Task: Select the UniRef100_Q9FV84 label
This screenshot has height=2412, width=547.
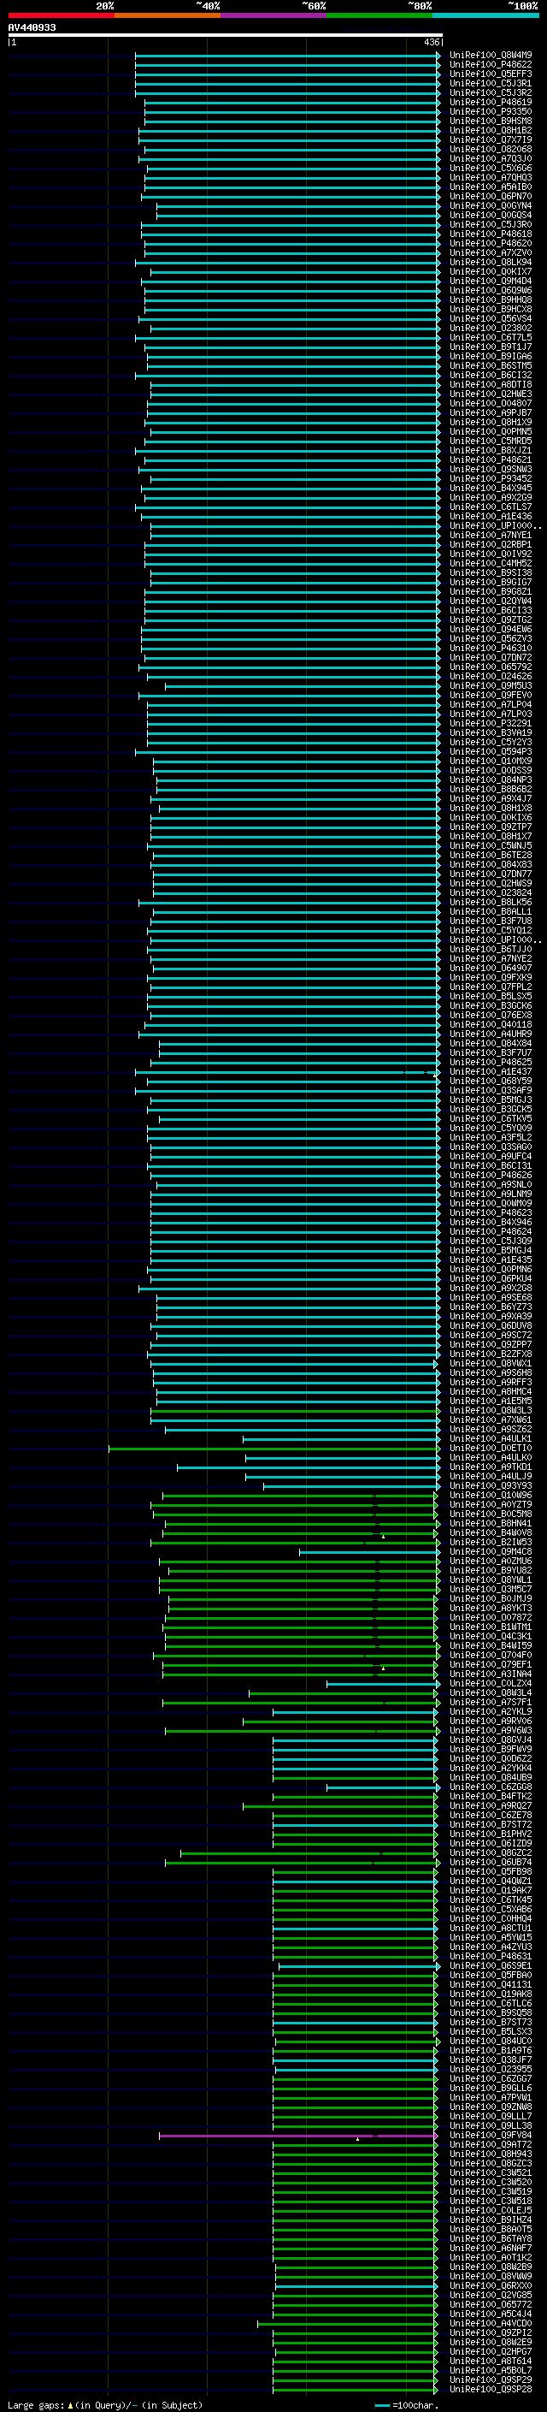Action: [490, 2136]
